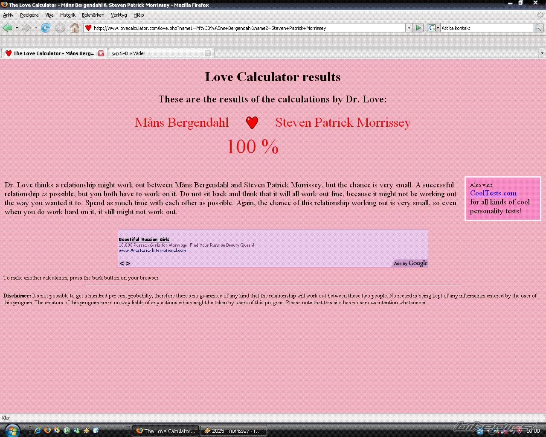Screen dimensions: 546x437
Task: Click the Disclaimer label text
Action: tap(17, 295)
